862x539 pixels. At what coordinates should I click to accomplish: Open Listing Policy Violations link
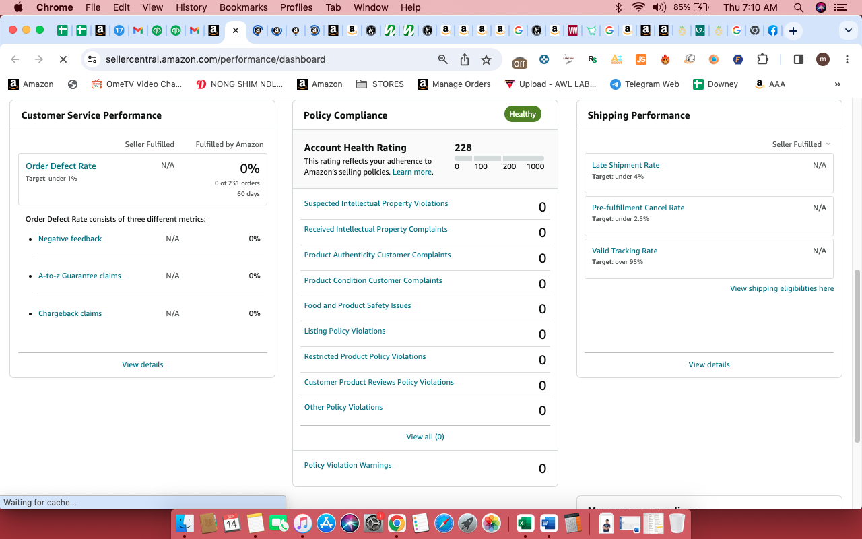point(345,331)
